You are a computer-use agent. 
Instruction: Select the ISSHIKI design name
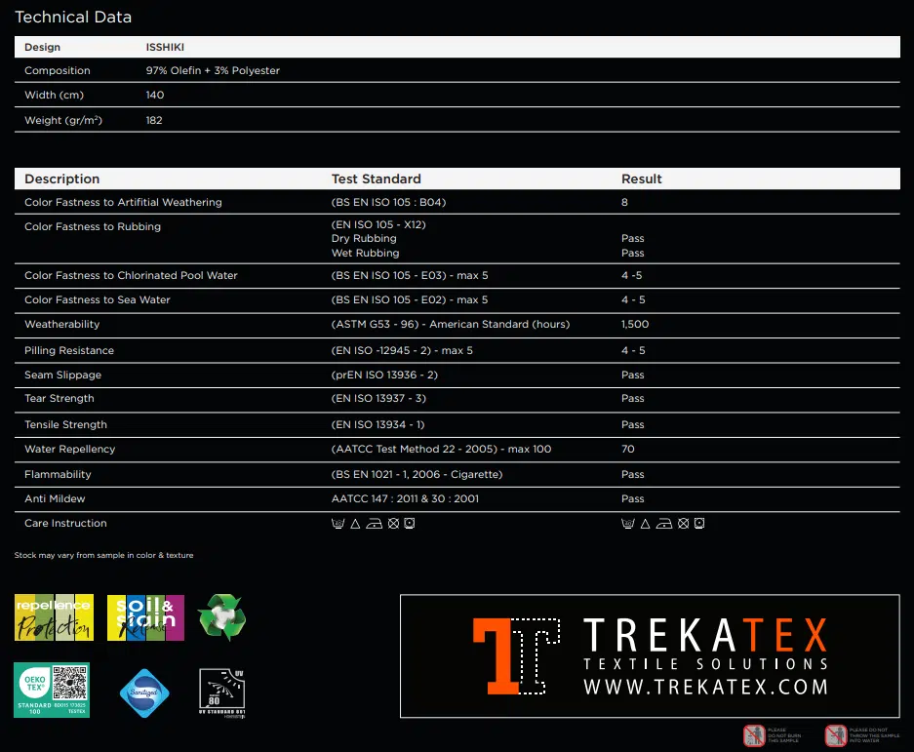pos(166,47)
